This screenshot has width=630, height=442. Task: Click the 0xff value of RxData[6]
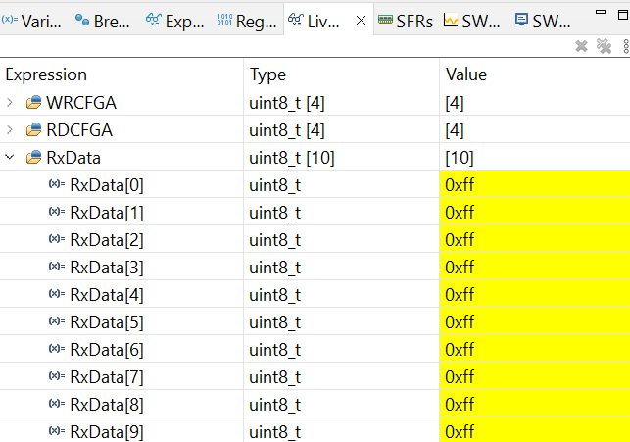pyautogui.click(x=460, y=349)
